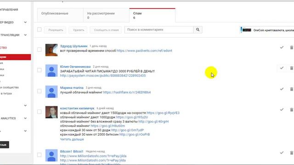Approve Юлия Овчинникова's comment with the checkmark

(282, 68)
